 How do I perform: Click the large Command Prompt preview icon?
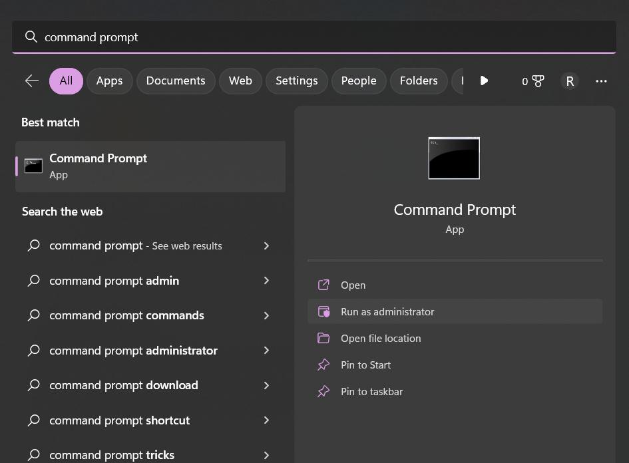(454, 158)
